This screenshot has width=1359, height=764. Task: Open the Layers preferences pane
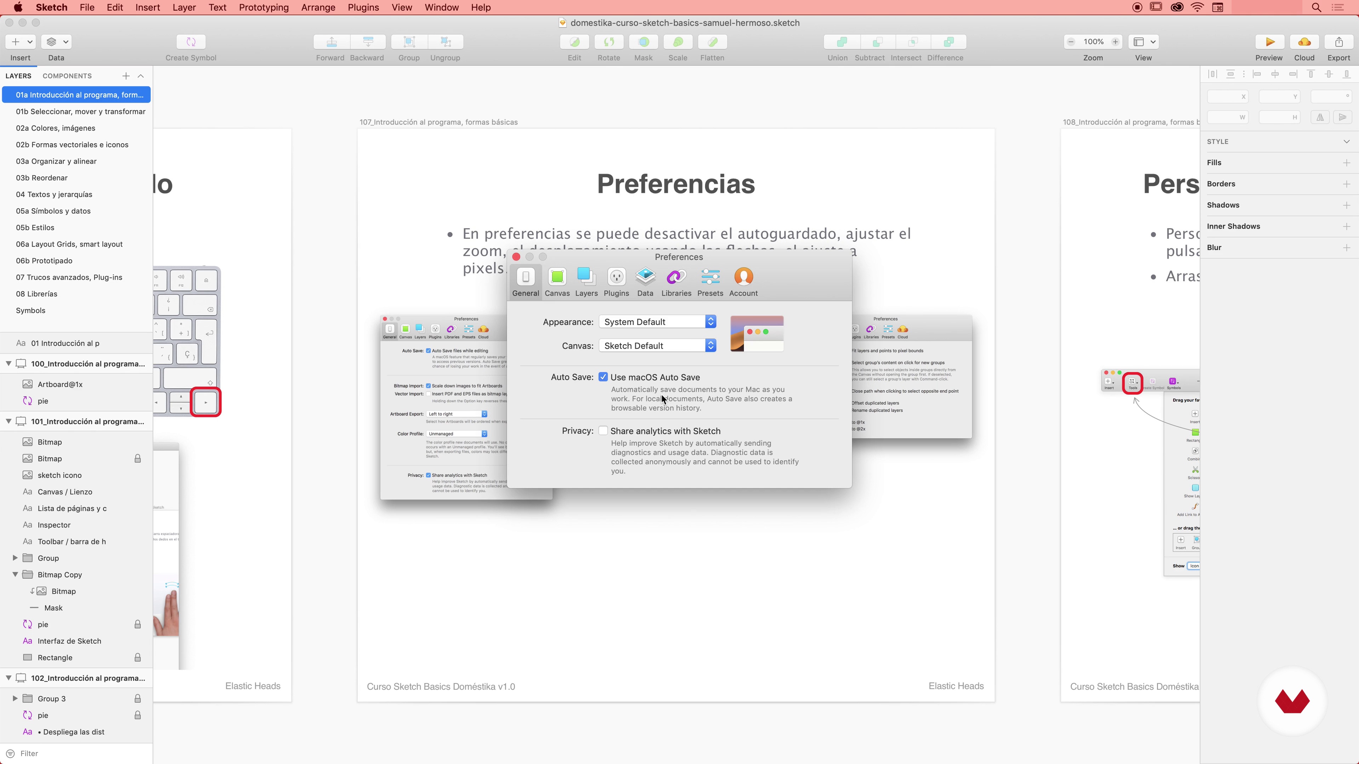tap(586, 282)
